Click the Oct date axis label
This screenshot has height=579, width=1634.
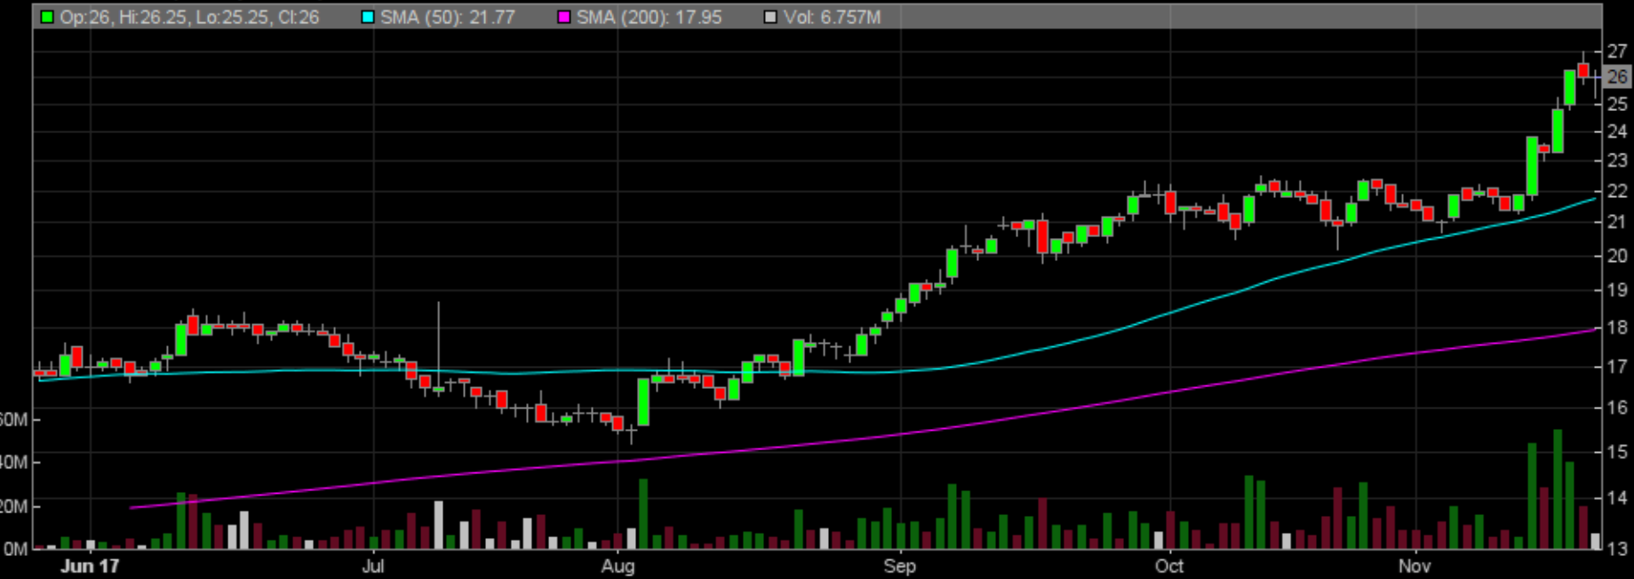point(1169,566)
